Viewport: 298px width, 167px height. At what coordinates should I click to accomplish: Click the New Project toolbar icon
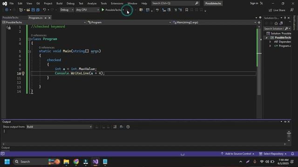(x=21, y=10)
